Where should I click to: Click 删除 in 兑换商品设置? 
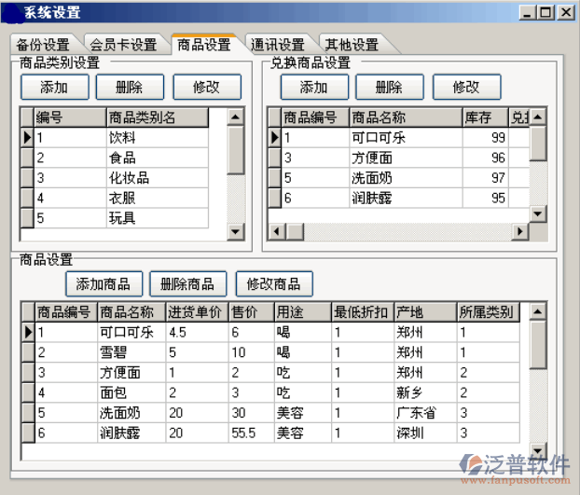coord(389,88)
